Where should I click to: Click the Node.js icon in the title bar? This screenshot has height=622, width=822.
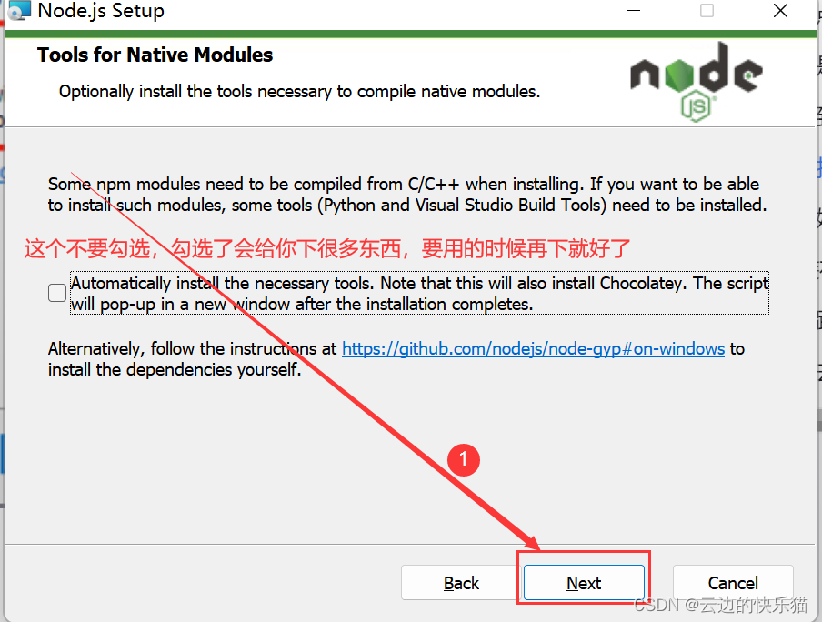(x=16, y=12)
